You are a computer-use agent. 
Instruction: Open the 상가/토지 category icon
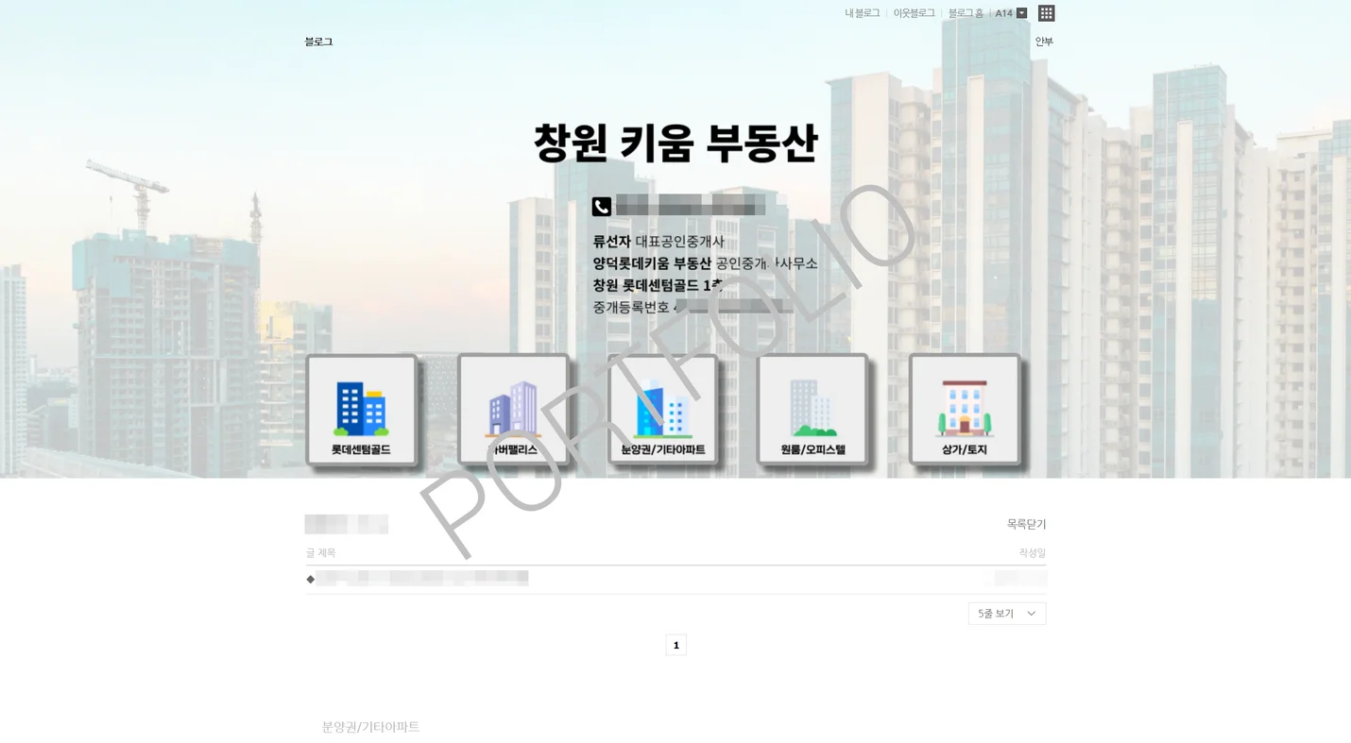point(964,409)
